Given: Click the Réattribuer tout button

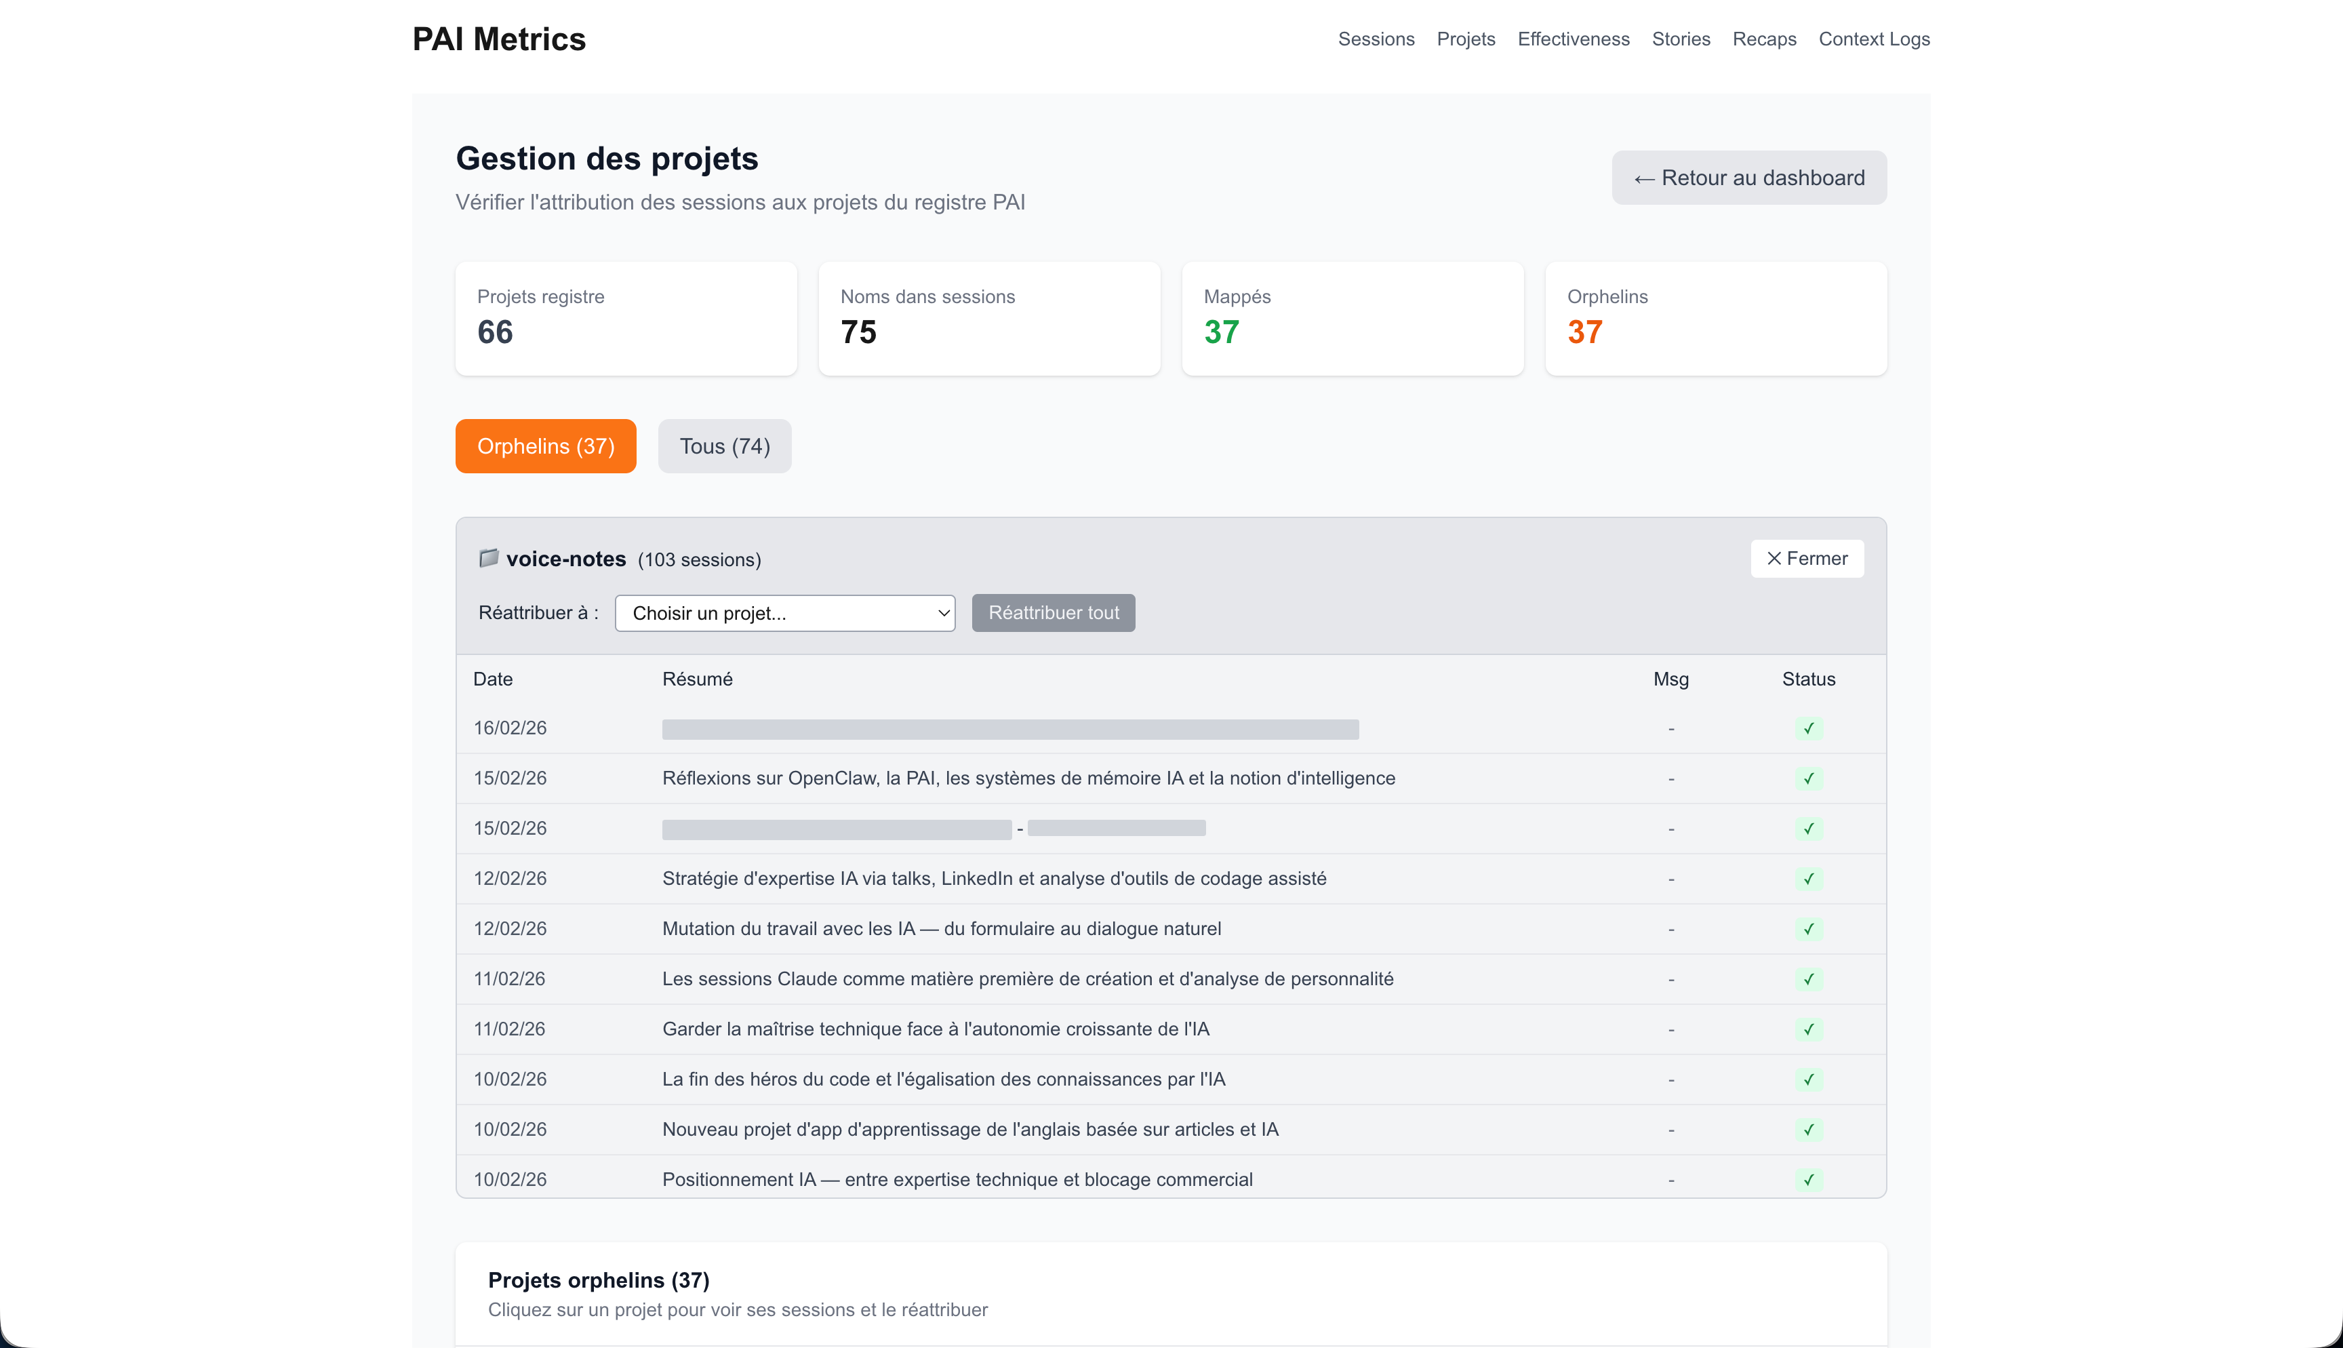Looking at the screenshot, I should point(1053,613).
